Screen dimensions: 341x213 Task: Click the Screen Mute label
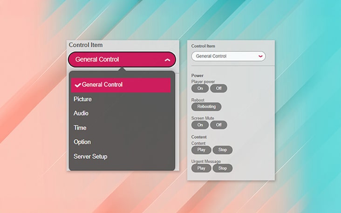point(203,118)
